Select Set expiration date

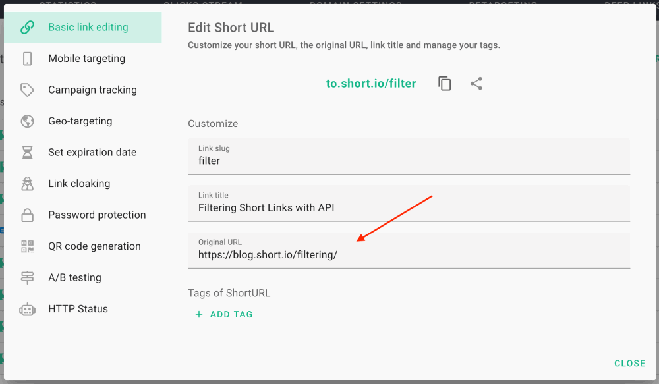[83, 153]
